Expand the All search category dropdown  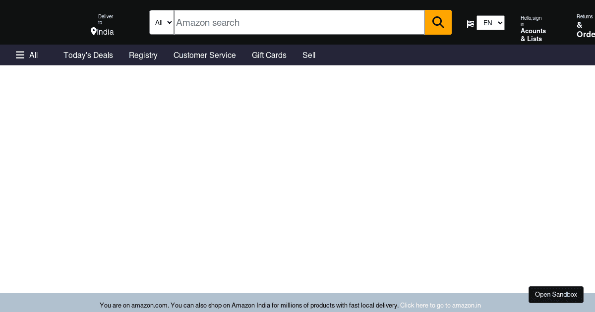tap(162, 22)
